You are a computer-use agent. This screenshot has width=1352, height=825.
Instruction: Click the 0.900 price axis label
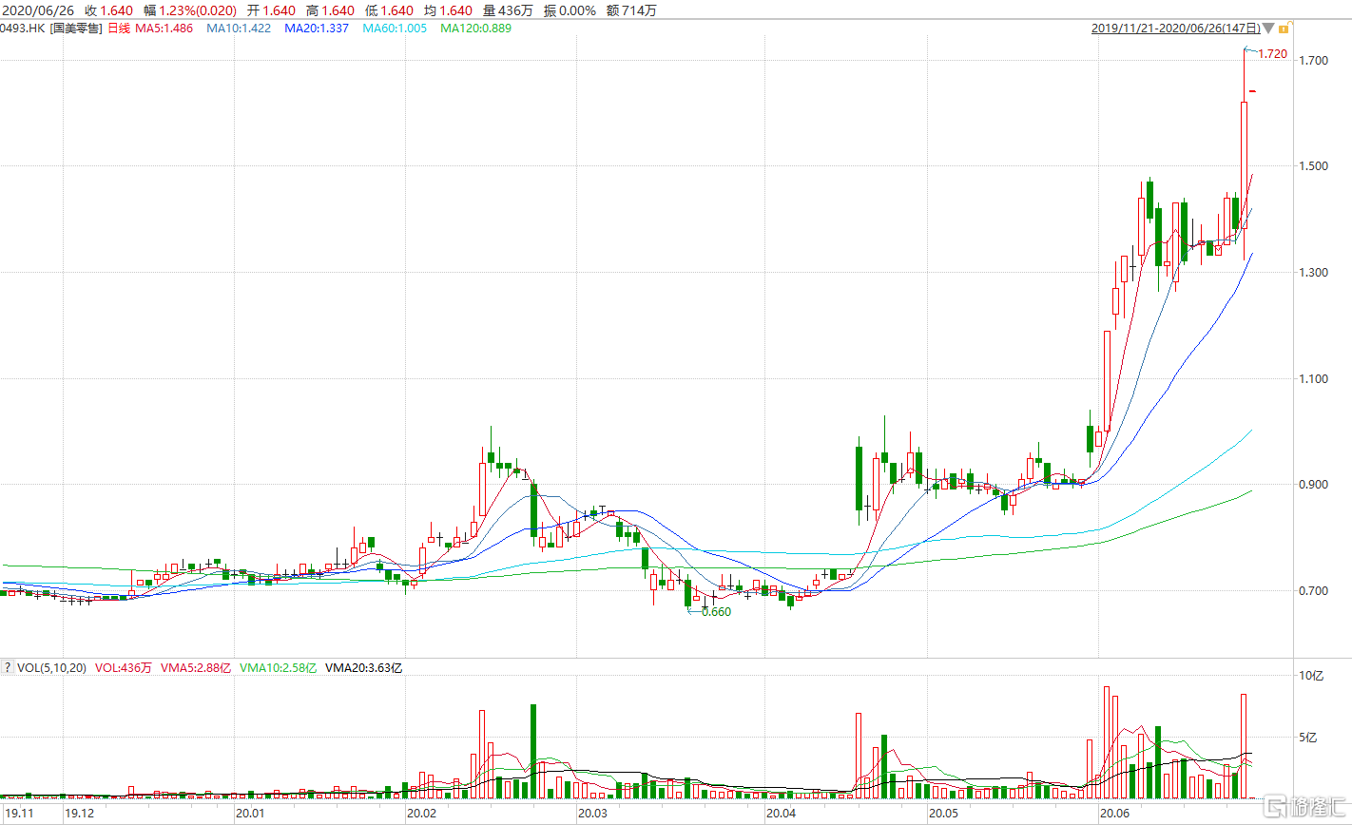point(1312,485)
